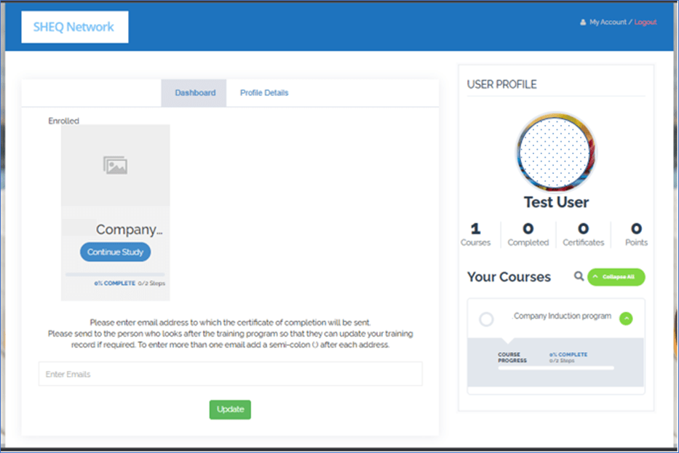Click Collapse All to fold your courses
Image resolution: width=679 pixels, height=453 pixels.
point(616,277)
